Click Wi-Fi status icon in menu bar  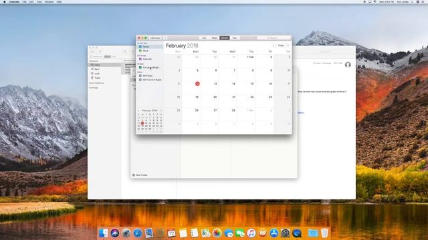pos(375,1)
